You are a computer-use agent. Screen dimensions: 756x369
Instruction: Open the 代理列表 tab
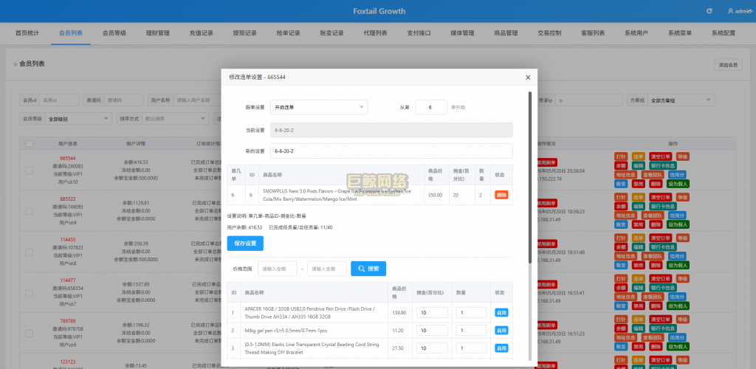point(375,33)
